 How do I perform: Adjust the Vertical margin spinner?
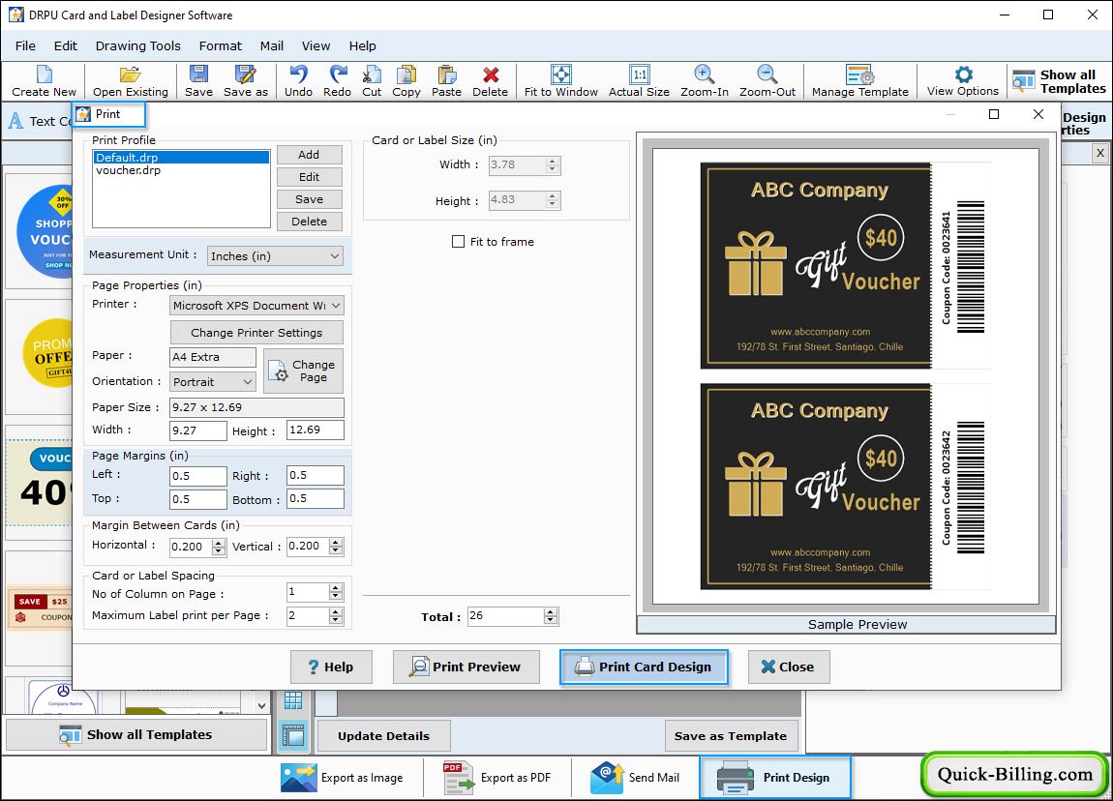point(337,547)
